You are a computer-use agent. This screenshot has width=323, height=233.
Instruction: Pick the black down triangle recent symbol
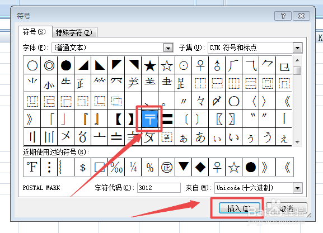point(184,167)
